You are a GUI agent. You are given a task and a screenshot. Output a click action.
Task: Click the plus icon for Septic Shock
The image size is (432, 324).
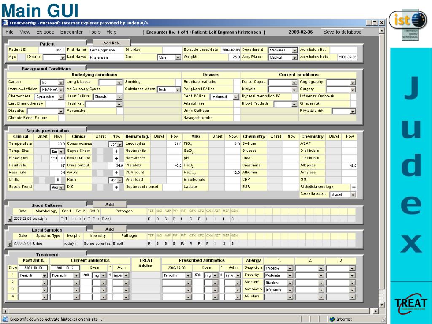click(x=116, y=151)
